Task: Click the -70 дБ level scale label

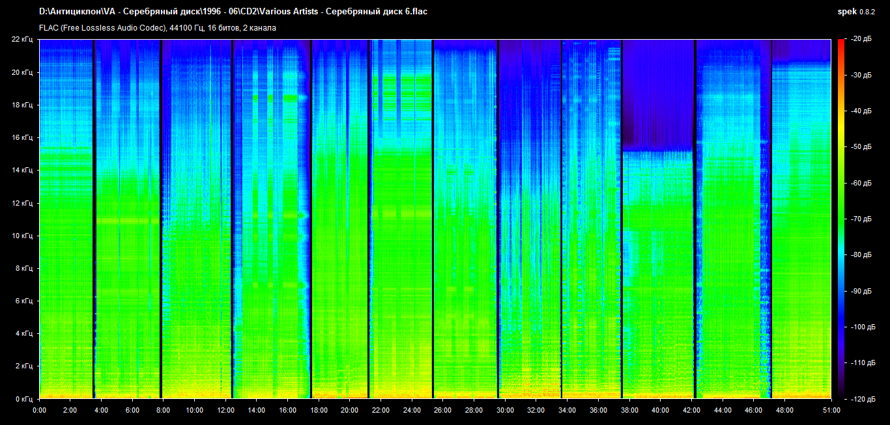Action: (861, 219)
